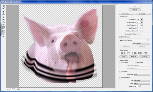
Task: Open the Brush Density dropdown arrow
Action: click(142, 22)
